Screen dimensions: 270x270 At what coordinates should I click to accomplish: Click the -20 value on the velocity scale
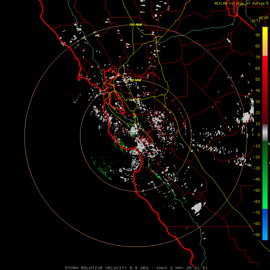pos(256,157)
